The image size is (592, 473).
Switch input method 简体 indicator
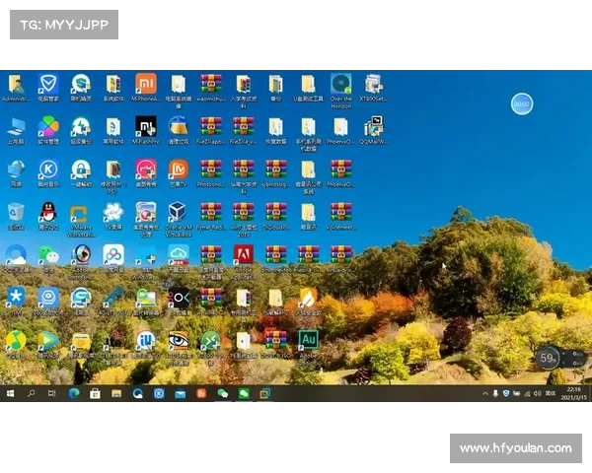[551, 393]
